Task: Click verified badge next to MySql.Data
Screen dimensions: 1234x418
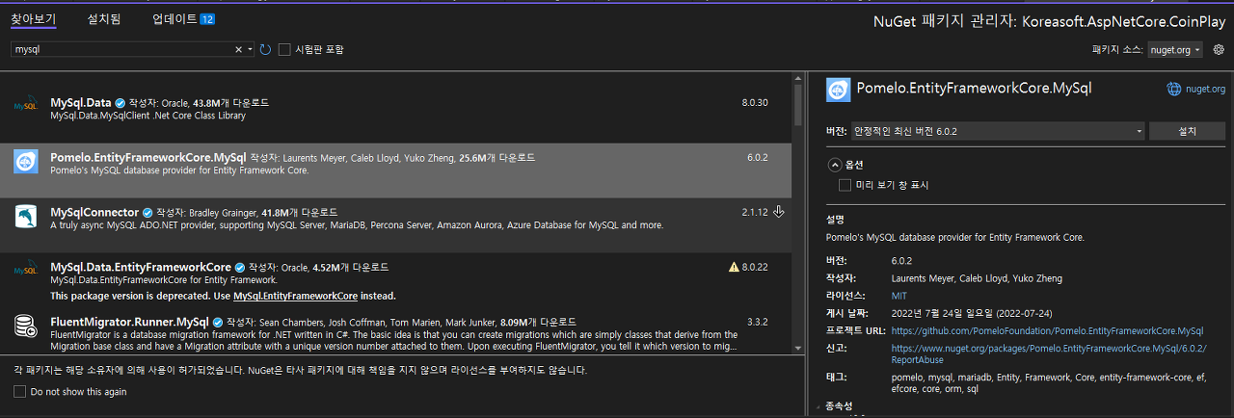Action: (121, 102)
